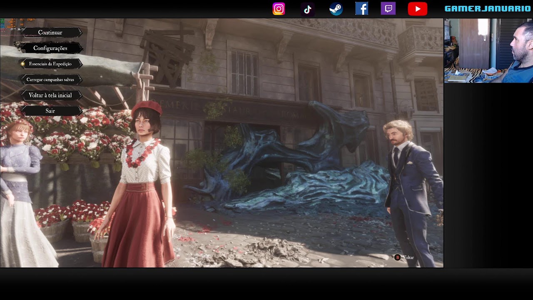Open the Configurações menu option

click(x=50, y=48)
